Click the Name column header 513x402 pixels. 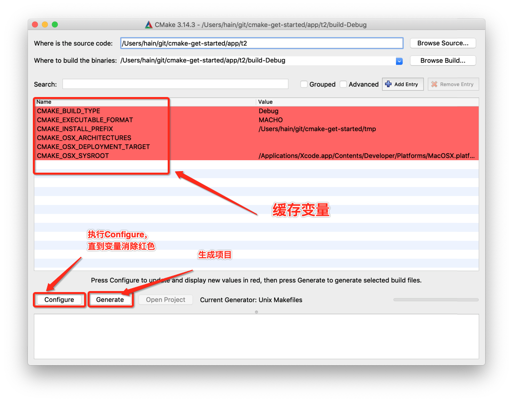145,102
